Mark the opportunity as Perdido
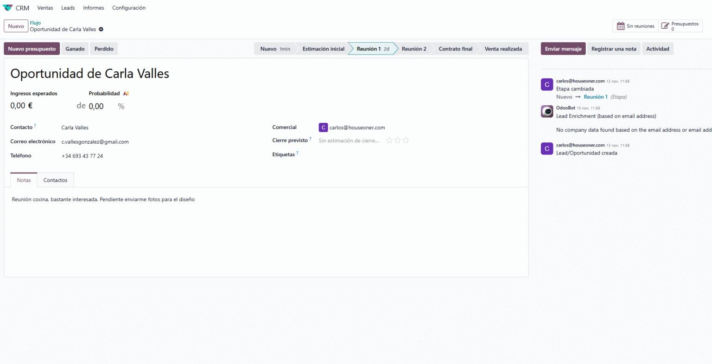This screenshot has width=712, height=364. pos(104,49)
